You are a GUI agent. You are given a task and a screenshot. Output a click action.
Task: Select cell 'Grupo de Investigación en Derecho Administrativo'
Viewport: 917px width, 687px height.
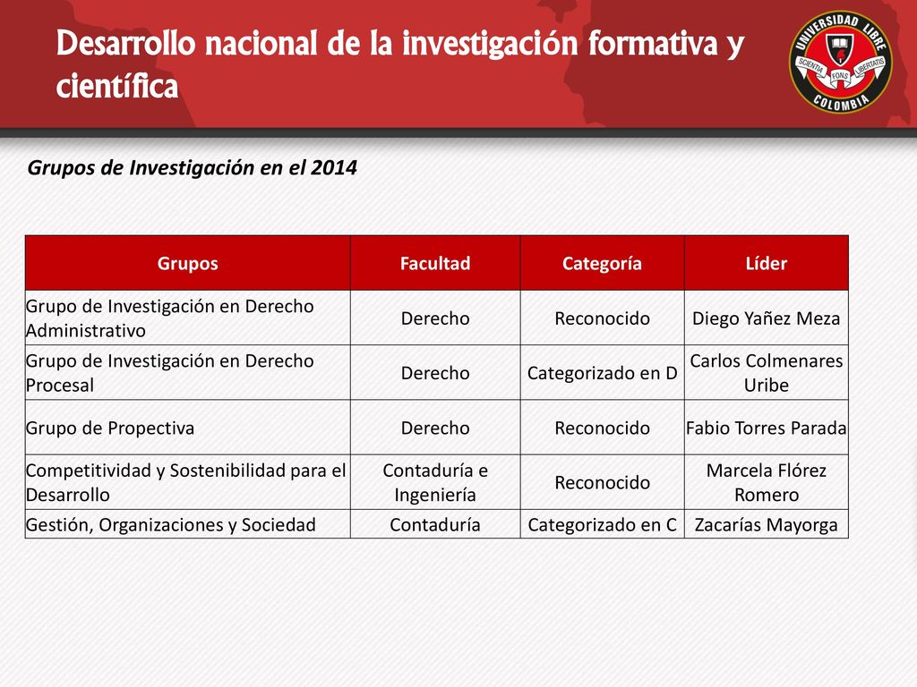click(x=188, y=318)
